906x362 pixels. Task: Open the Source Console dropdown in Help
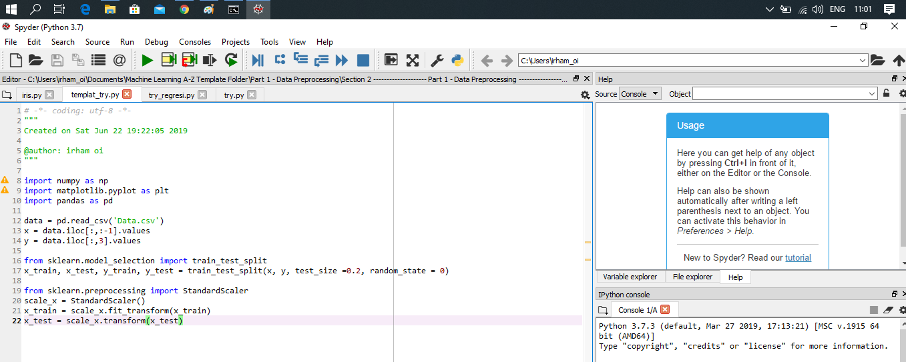pyautogui.click(x=640, y=94)
